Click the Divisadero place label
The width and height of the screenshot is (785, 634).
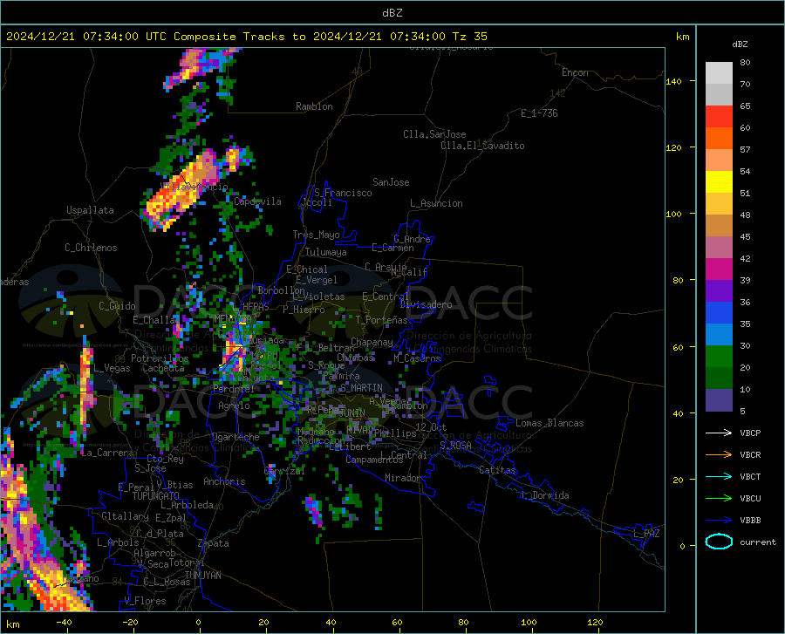[426, 304]
